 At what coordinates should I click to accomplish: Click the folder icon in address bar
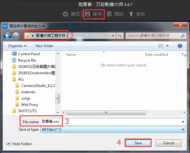[x=28, y=36]
